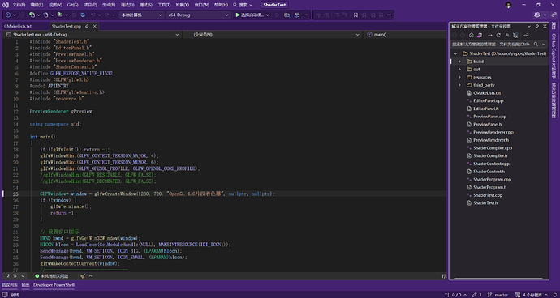Open the Git menu
560x298 pixels.
click(72, 5)
